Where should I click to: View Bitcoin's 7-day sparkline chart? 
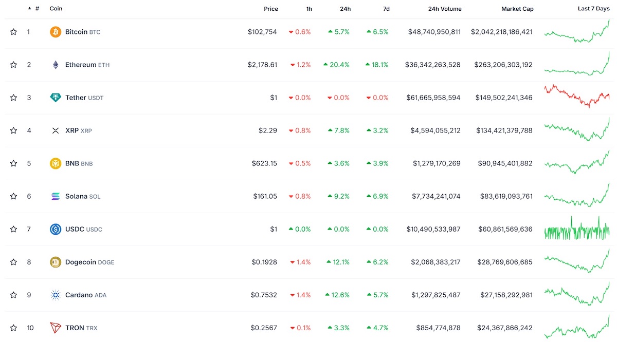tap(577, 31)
